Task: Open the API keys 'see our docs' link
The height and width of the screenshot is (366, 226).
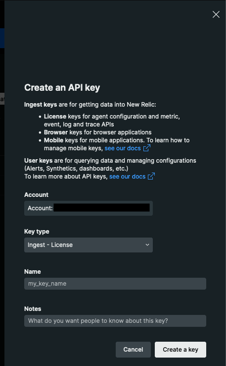Action: (127, 177)
